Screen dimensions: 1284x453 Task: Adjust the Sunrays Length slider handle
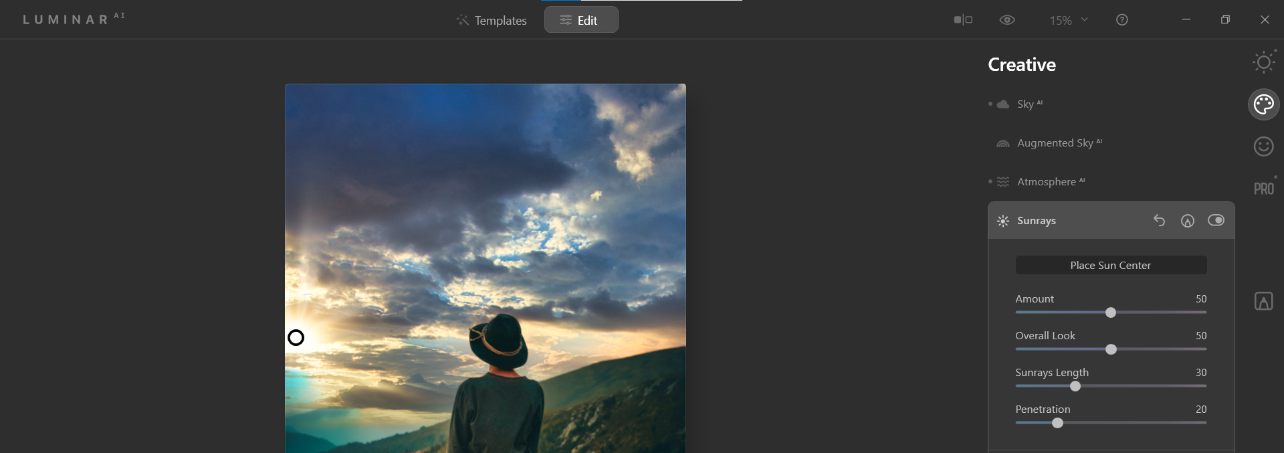(1075, 386)
